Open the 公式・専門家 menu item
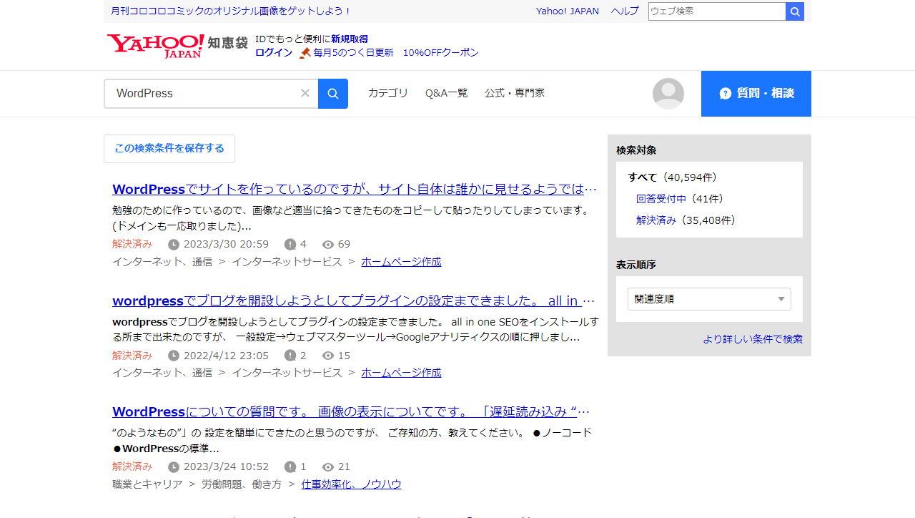 pyautogui.click(x=515, y=93)
